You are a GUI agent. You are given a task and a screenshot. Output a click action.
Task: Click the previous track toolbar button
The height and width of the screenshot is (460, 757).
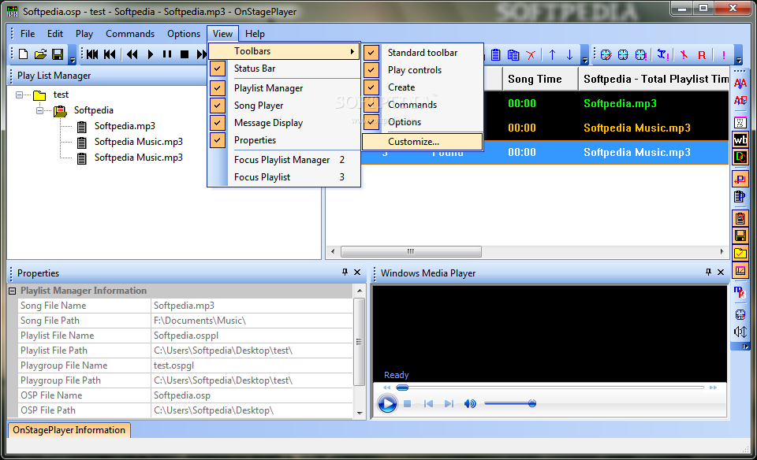point(110,54)
